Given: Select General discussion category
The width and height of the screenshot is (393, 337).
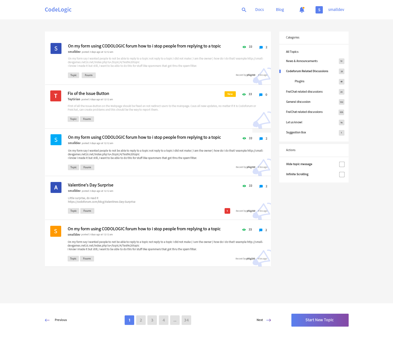Looking at the screenshot, I should point(298,102).
